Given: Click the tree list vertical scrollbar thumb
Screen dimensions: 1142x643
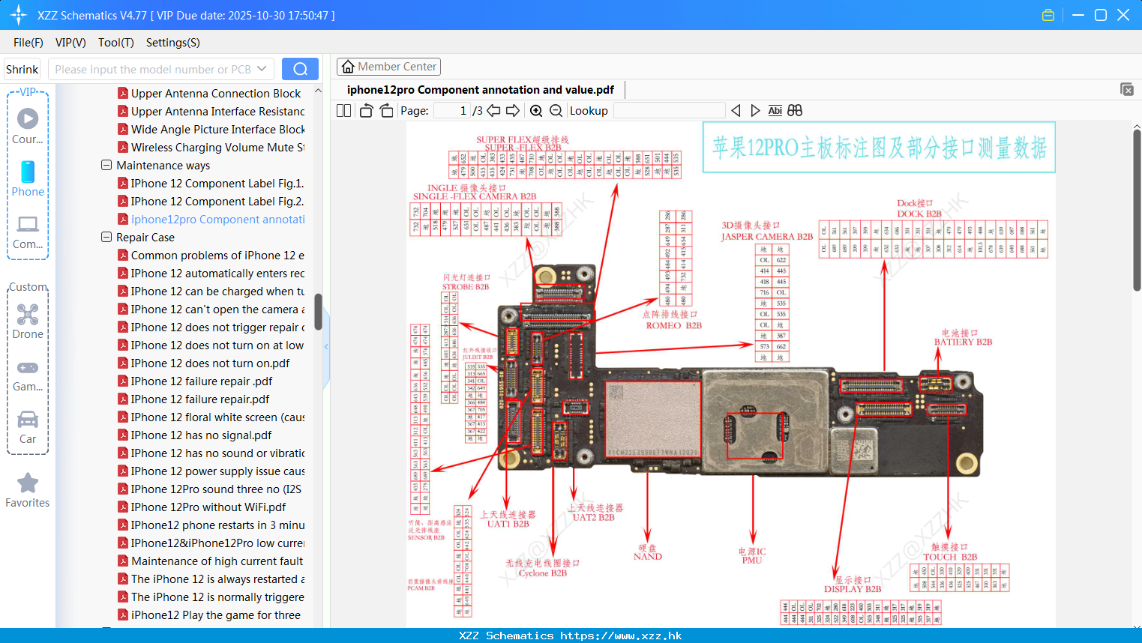Looking at the screenshot, I should click(318, 311).
